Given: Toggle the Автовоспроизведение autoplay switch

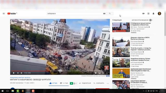Looking at the screenshot, I should pyautogui.click(x=151, y=20).
